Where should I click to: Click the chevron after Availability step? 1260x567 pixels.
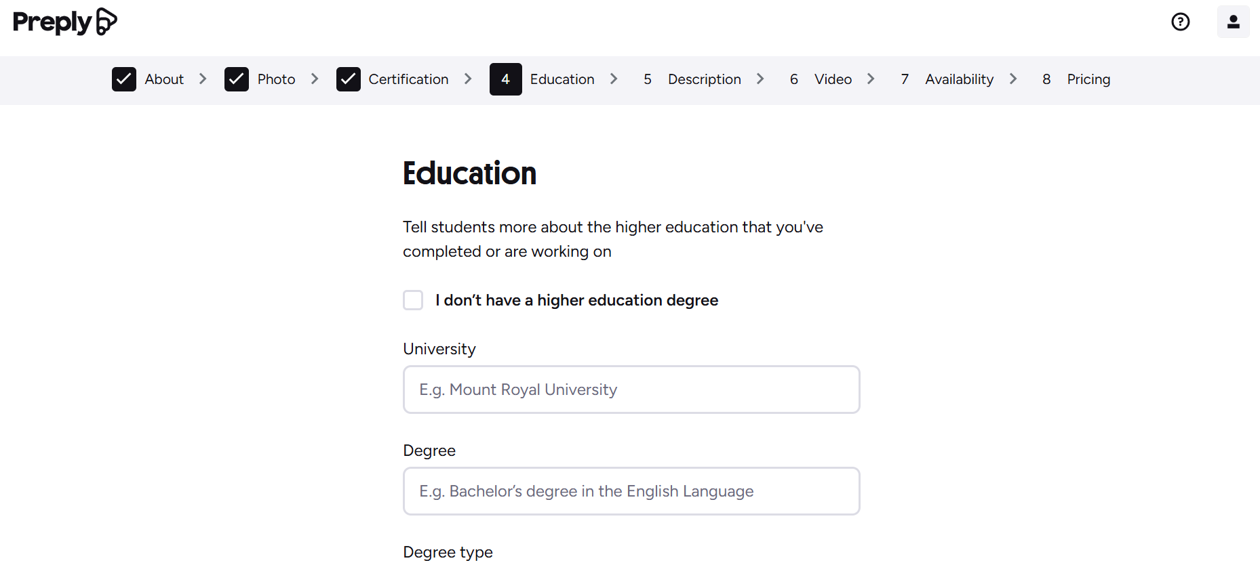pyautogui.click(x=1013, y=79)
